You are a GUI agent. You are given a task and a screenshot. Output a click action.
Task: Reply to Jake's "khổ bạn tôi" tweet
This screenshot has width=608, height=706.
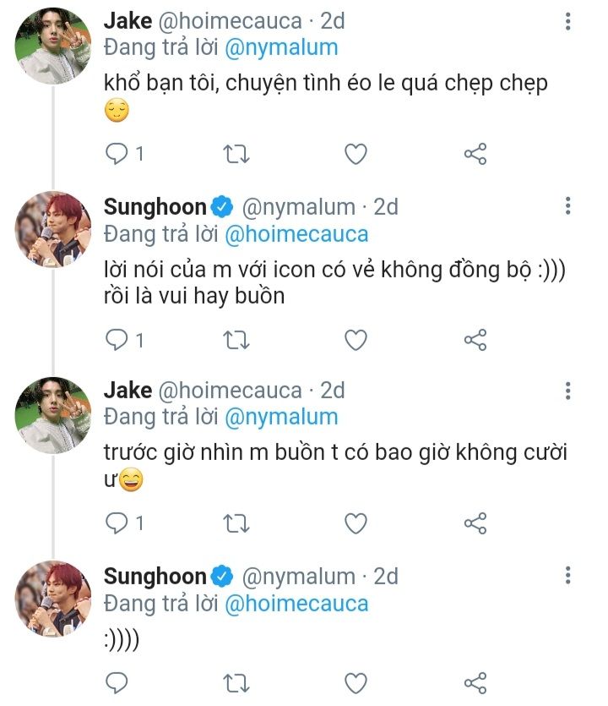(117, 154)
